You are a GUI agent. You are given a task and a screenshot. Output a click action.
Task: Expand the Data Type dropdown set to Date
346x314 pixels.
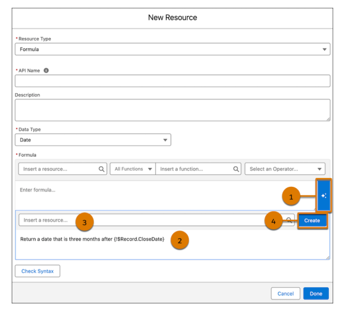[92, 140]
